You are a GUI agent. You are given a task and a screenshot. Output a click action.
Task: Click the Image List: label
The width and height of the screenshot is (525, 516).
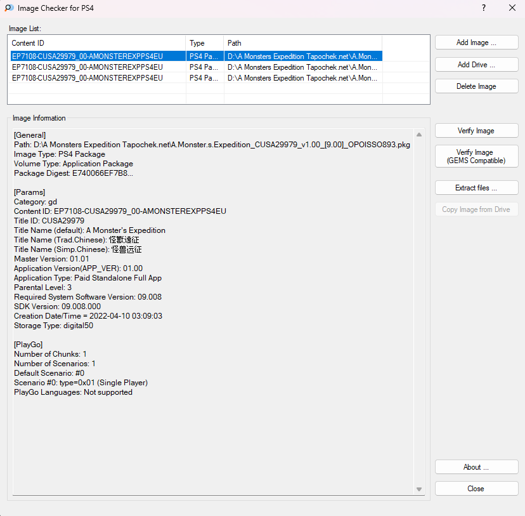point(25,29)
